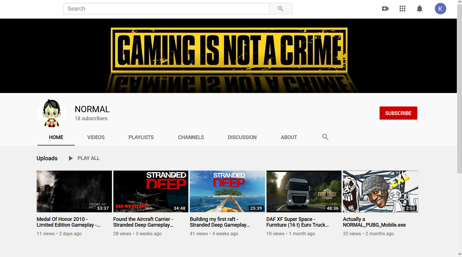Open the Building my first raft thumbnail
Screen dimensions: 462x257
[x=227, y=191]
